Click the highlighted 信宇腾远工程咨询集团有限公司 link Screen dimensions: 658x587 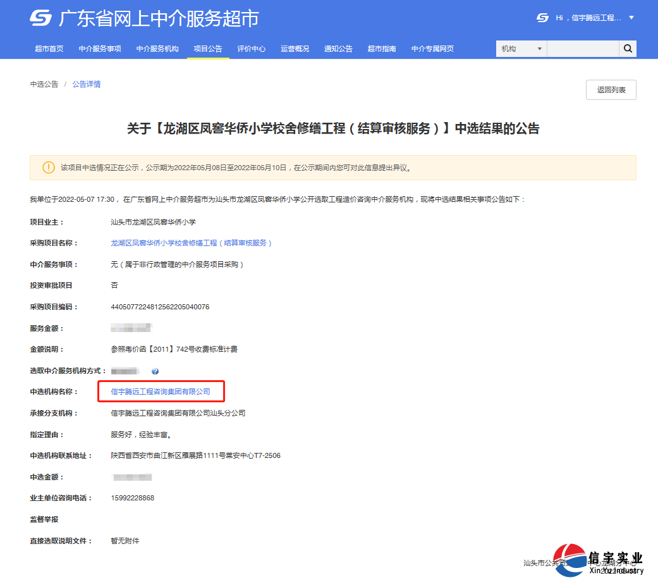tap(161, 392)
